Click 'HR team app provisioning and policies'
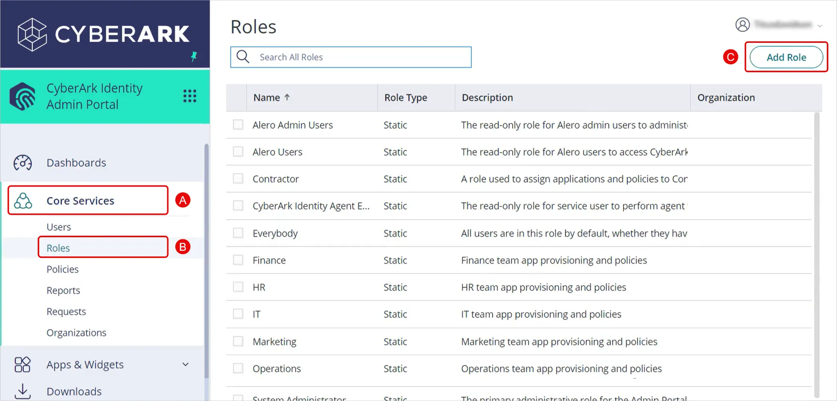The width and height of the screenshot is (837, 401). [x=544, y=287]
